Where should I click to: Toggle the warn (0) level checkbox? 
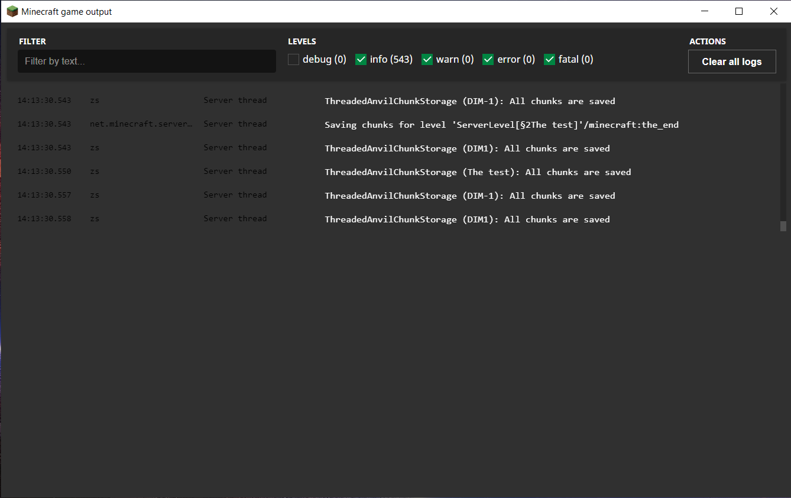pyautogui.click(x=427, y=59)
